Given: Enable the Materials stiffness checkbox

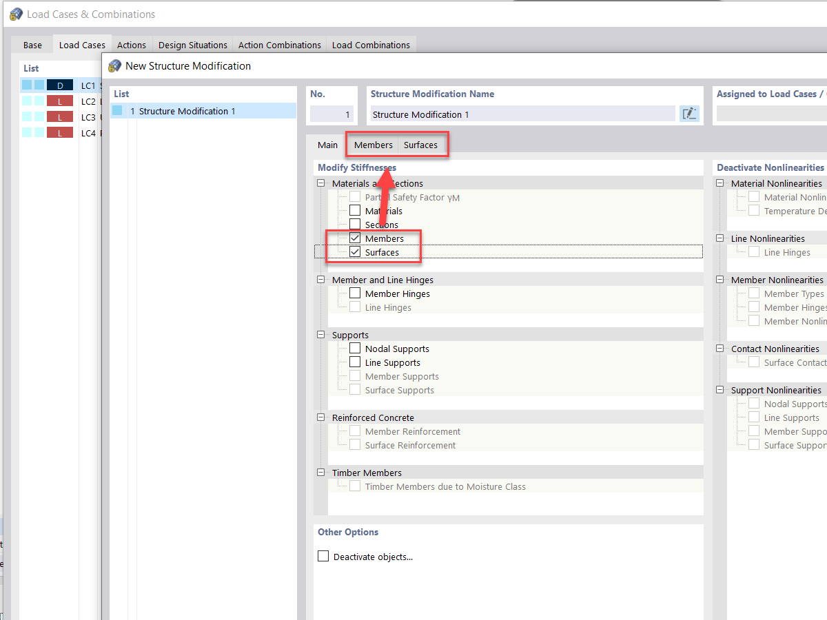Looking at the screenshot, I should pos(355,211).
